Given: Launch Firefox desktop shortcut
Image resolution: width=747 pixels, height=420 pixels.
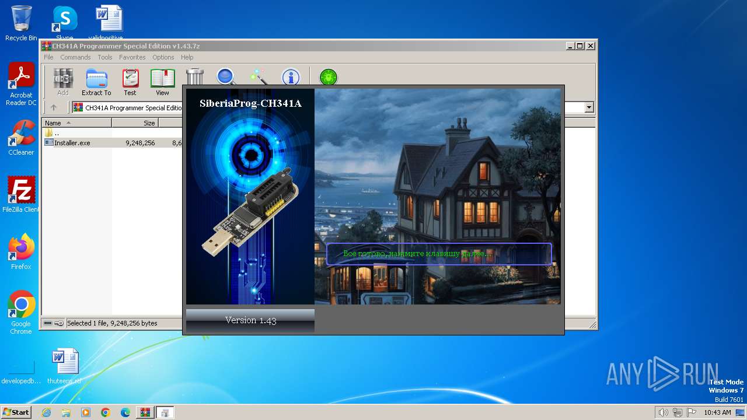Looking at the screenshot, I should point(21,252).
